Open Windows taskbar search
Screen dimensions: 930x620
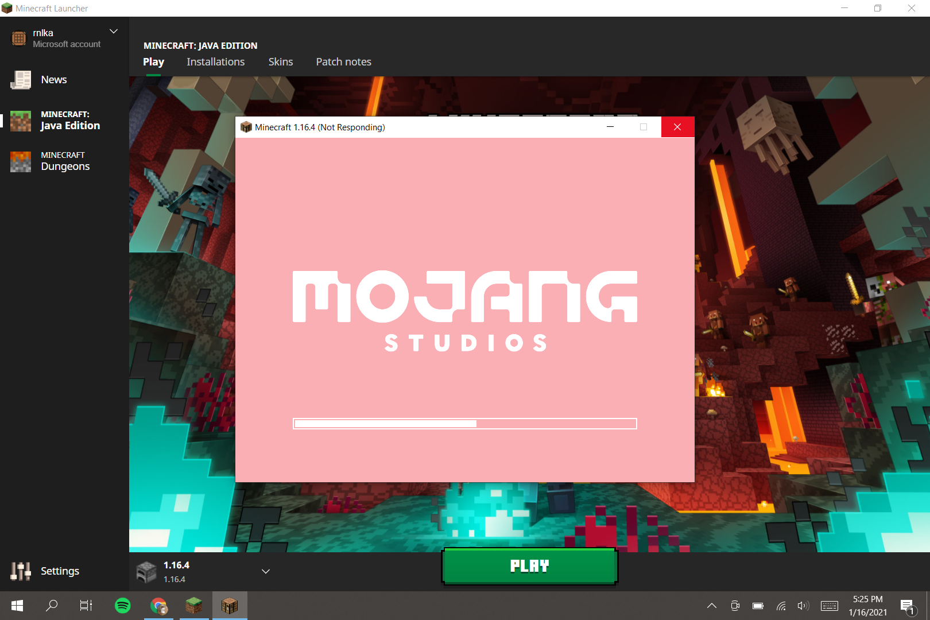pyautogui.click(x=52, y=606)
